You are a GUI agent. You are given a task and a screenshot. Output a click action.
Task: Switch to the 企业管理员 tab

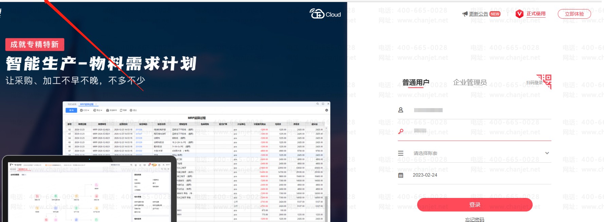(x=470, y=82)
